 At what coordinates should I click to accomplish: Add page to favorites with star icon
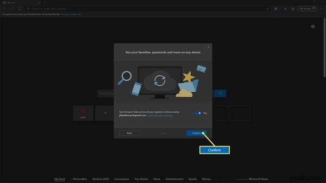point(268,9)
